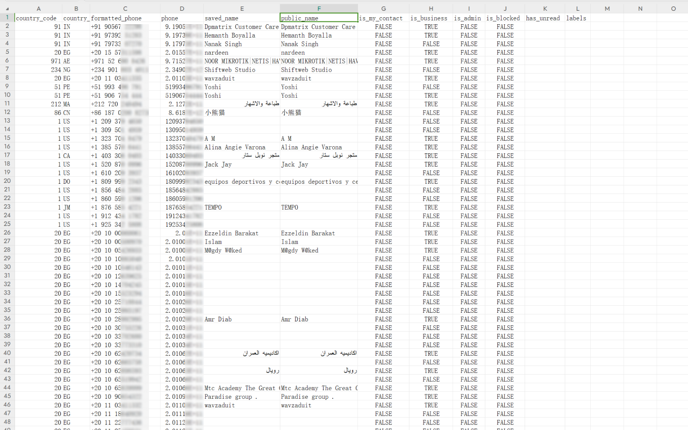Click the 'AE' country cell

tap(76, 61)
